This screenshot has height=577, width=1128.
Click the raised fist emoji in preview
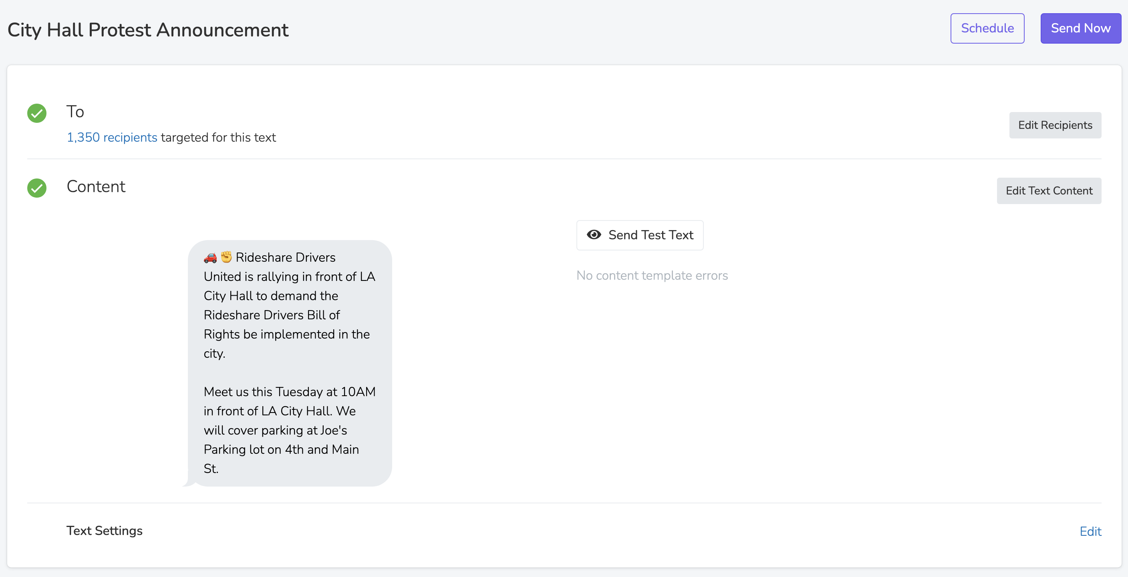pyautogui.click(x=226, y=257)
